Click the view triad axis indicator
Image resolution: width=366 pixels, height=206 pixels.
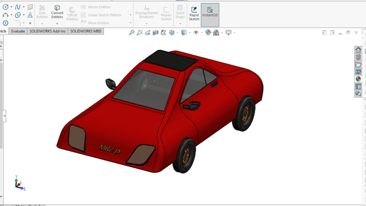(x=20, y=183)
